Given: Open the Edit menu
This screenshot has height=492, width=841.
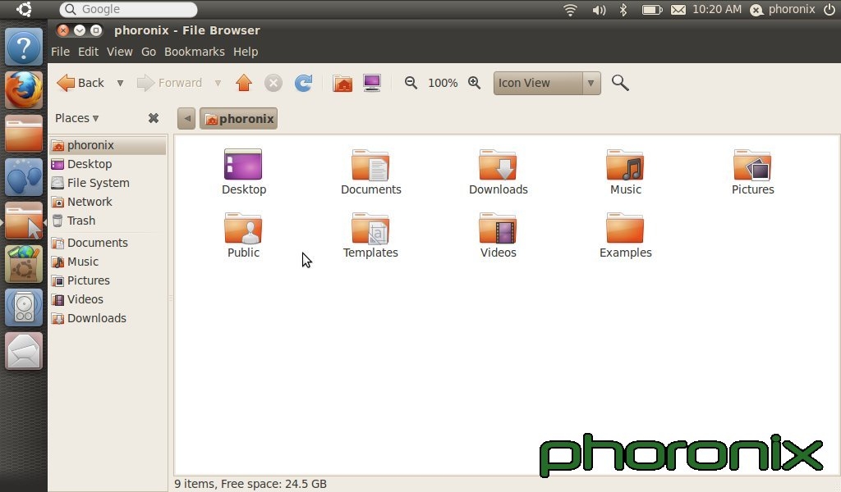Looking at the screenshot, I should [x=88, y=52].
